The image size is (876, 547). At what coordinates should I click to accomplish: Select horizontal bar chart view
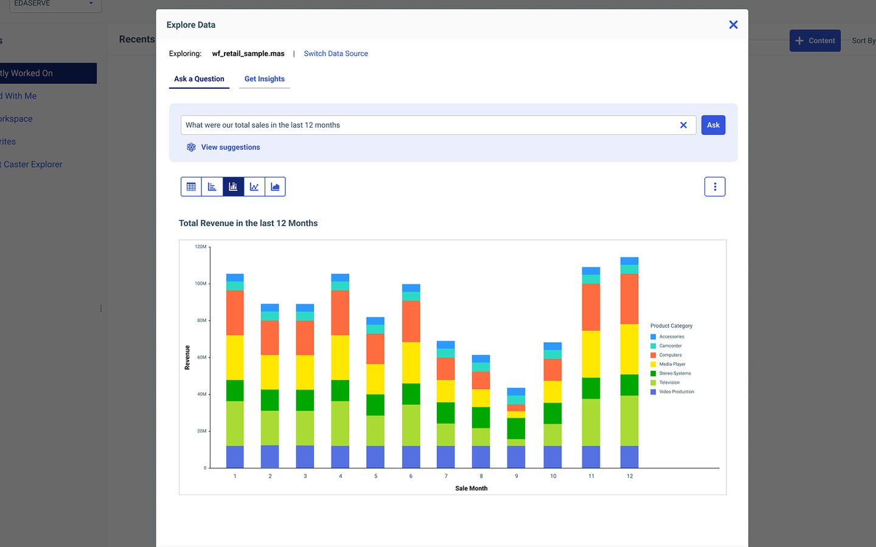coord(212,187)
